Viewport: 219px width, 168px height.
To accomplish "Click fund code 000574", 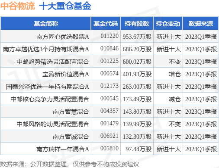I will (x=109, y=73).
